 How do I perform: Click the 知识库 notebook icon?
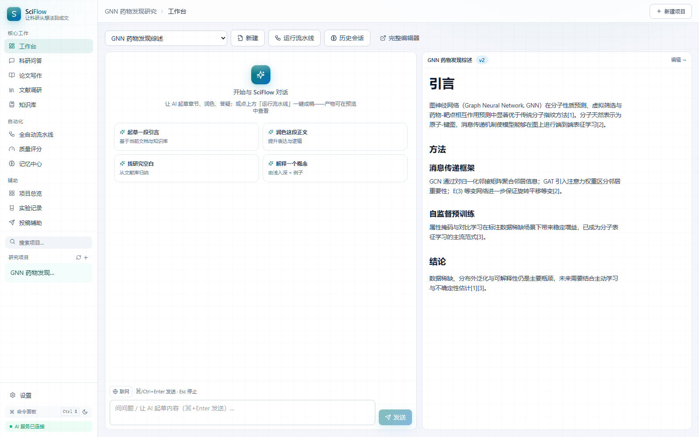[x=12, y=104]
